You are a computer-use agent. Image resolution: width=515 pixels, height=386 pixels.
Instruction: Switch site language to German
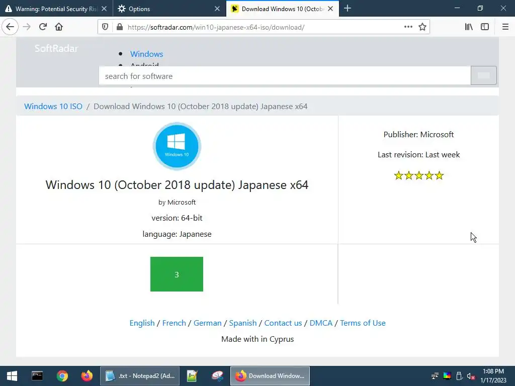point(208,323)
